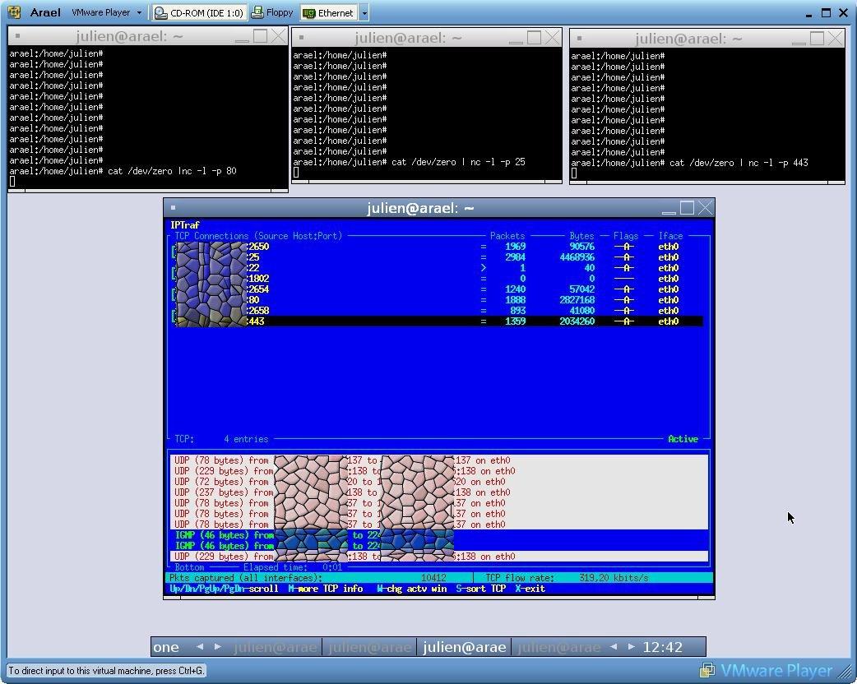The width and height of the screenshot is (857, 684).
Task: Select the first julien@arae taskbar entry
Action: click(x=275, y=648)
